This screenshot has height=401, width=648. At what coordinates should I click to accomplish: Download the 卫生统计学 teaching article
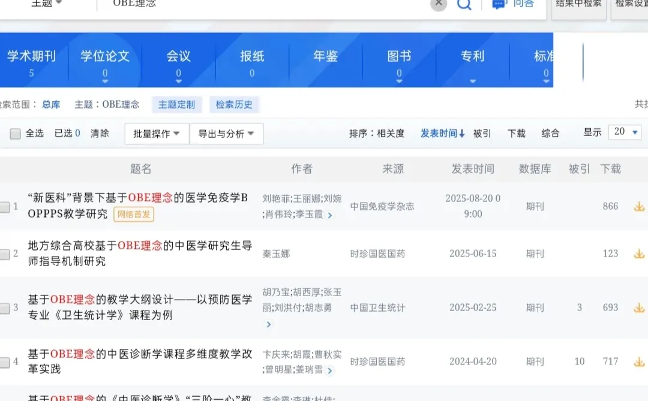pos(639,307)
